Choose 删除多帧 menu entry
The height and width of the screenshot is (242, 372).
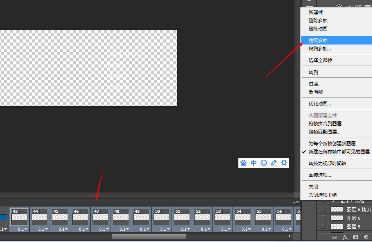[337, 21]
